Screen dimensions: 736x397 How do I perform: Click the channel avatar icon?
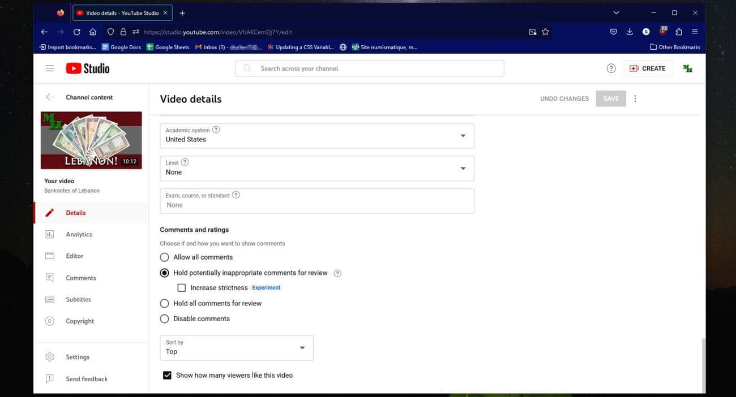[x=687, y=68]
